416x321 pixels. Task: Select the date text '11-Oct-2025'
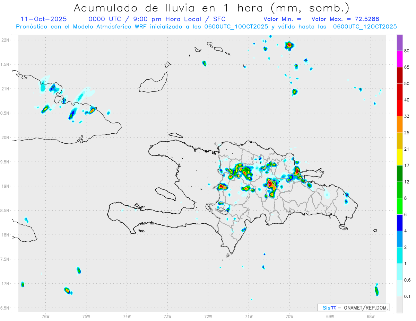click(44, 19)
